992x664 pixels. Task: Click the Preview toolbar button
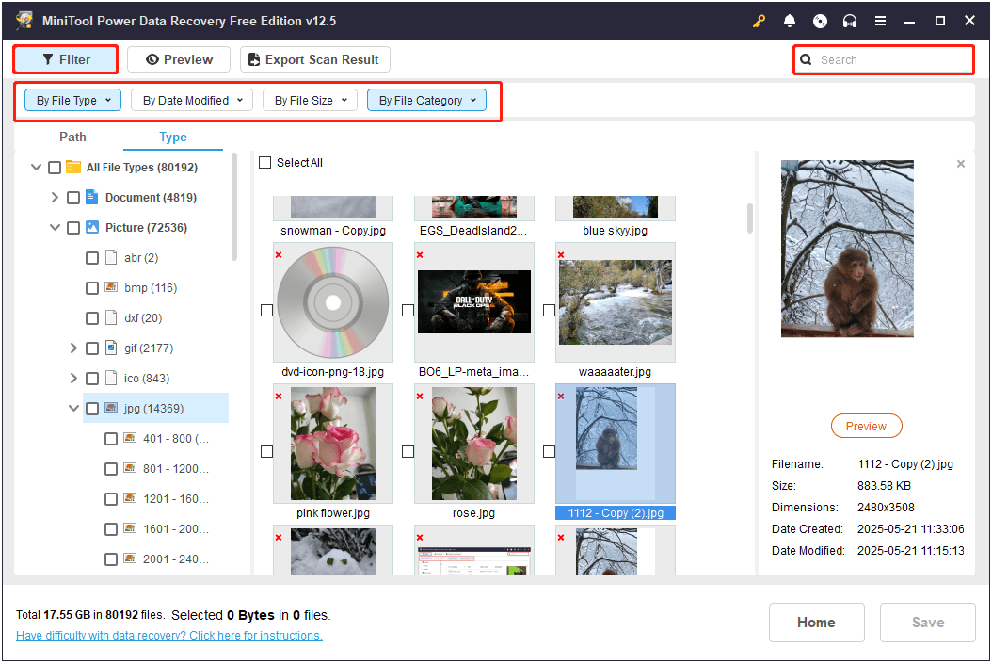[179, 59]
